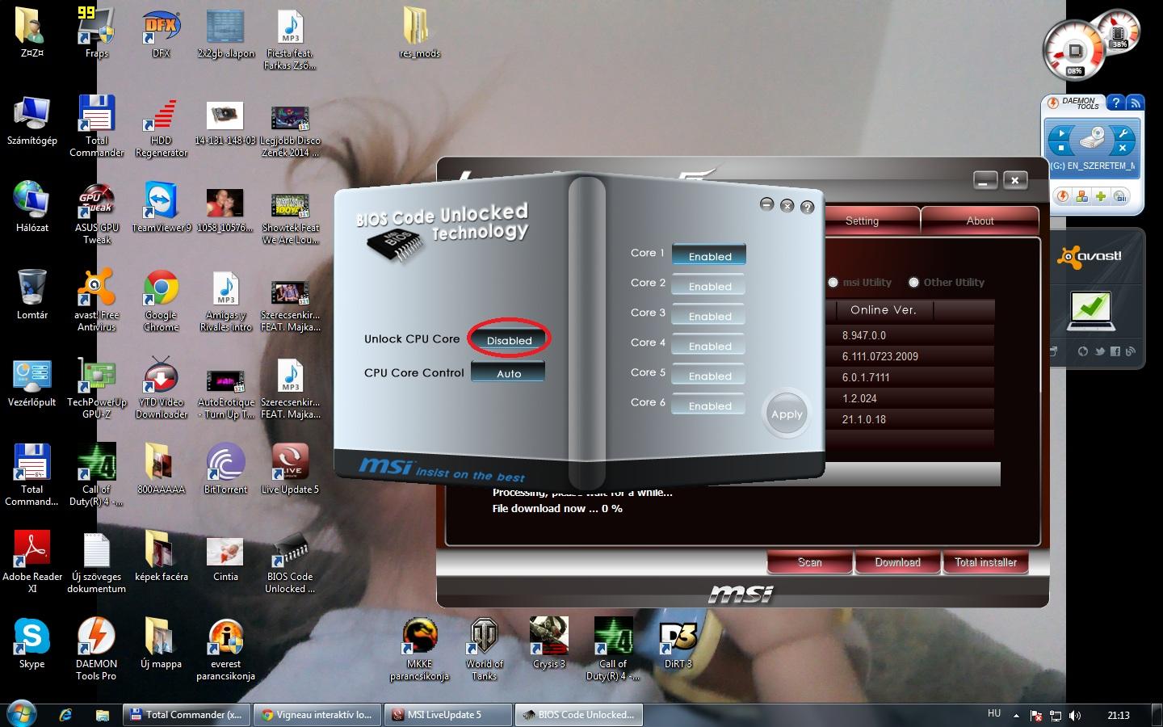
Task: Click the Scan button in LiveUpdate
Action: 809,562
